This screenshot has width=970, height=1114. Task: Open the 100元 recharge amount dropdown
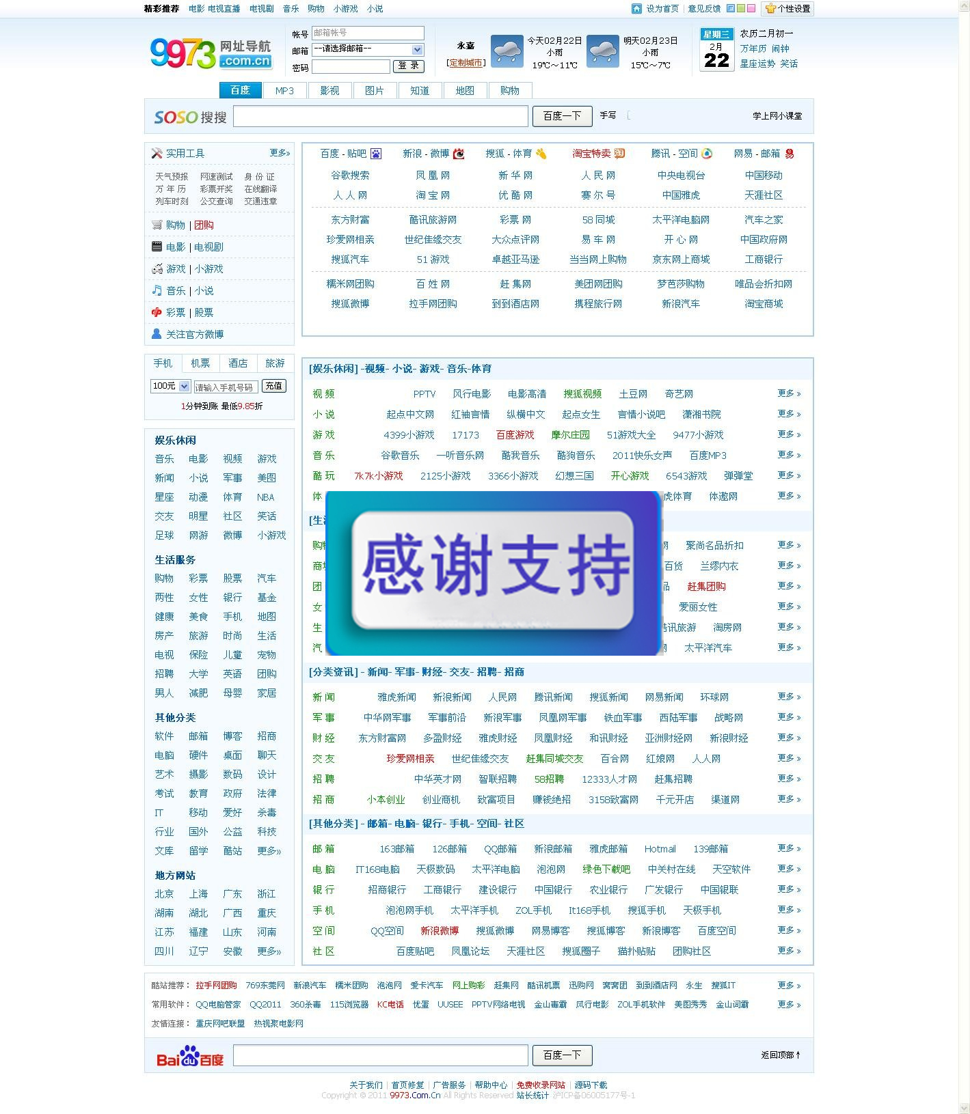pos(170,387)
